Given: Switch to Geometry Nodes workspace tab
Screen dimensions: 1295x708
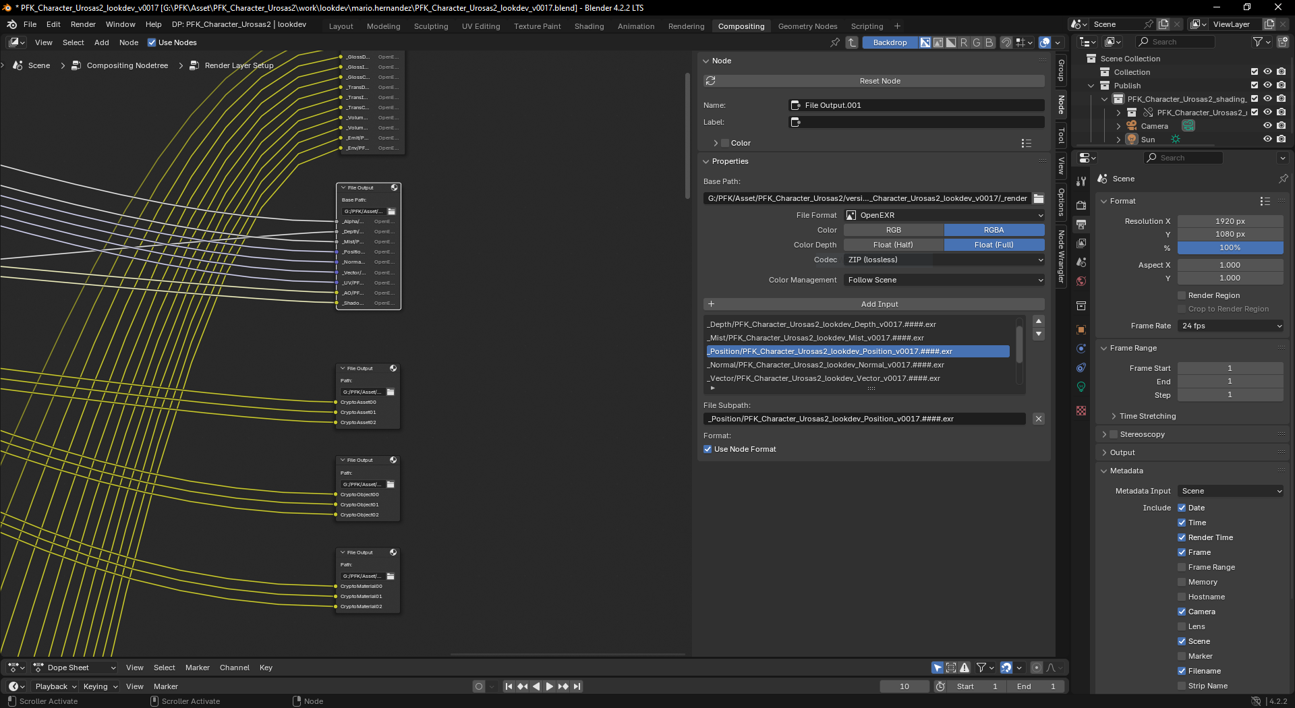Looking at the screenshot, I should click(807, 26).
